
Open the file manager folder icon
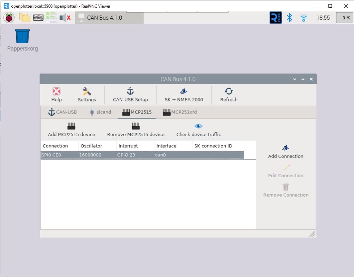click(x=25, y=18)
